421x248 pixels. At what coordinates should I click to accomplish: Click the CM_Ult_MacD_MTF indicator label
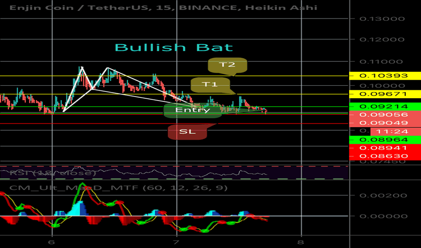coord(118,188)
